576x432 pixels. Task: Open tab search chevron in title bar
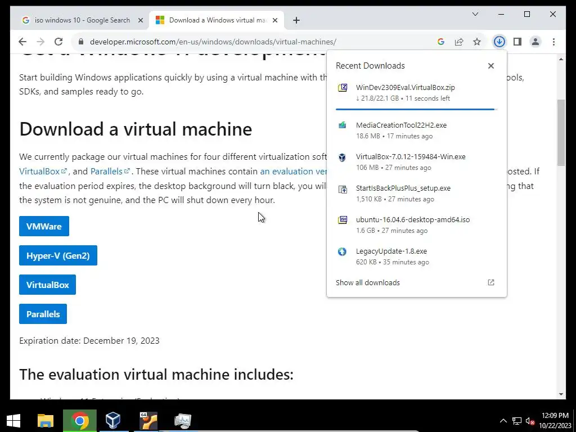tap(475, 14)
